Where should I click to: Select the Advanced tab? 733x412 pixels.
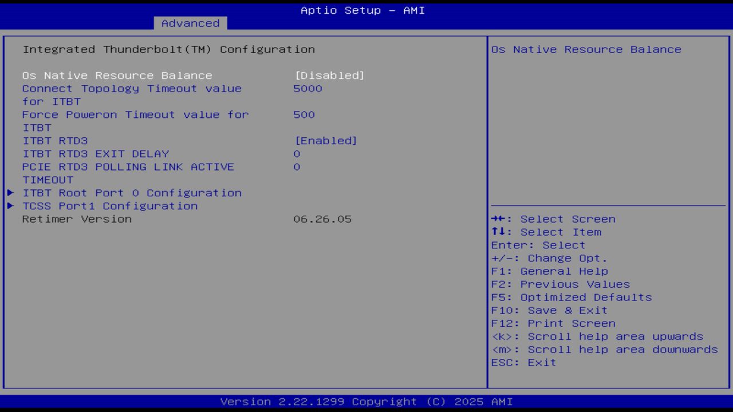[x=190, y=23]
